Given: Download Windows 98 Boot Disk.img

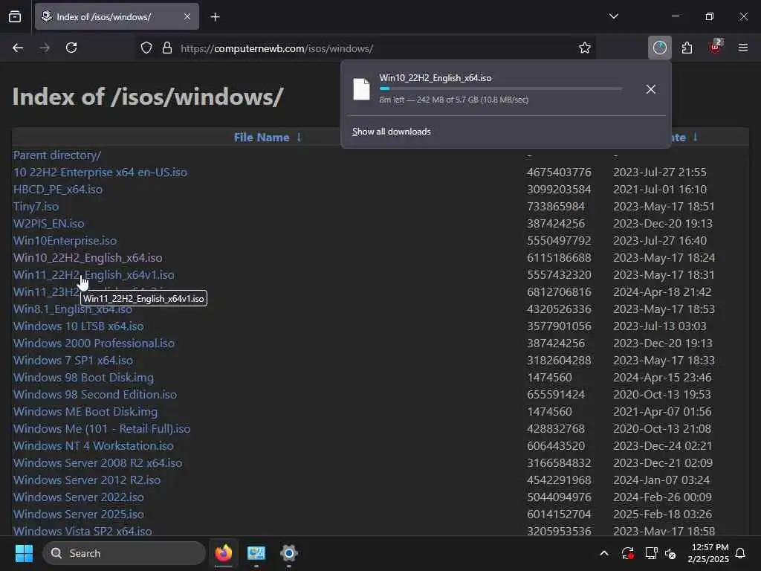Looking at the screenshot, I should point(83,377).
